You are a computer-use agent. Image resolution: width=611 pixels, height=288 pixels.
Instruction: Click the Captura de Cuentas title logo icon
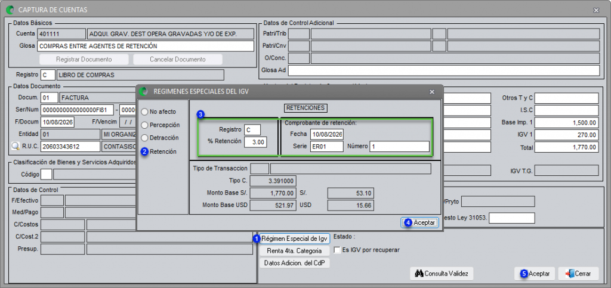pos(10,10)
